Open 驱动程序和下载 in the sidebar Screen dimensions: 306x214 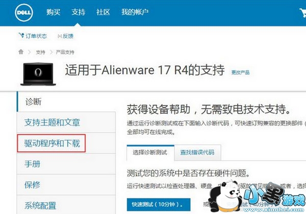click(66, 143)
